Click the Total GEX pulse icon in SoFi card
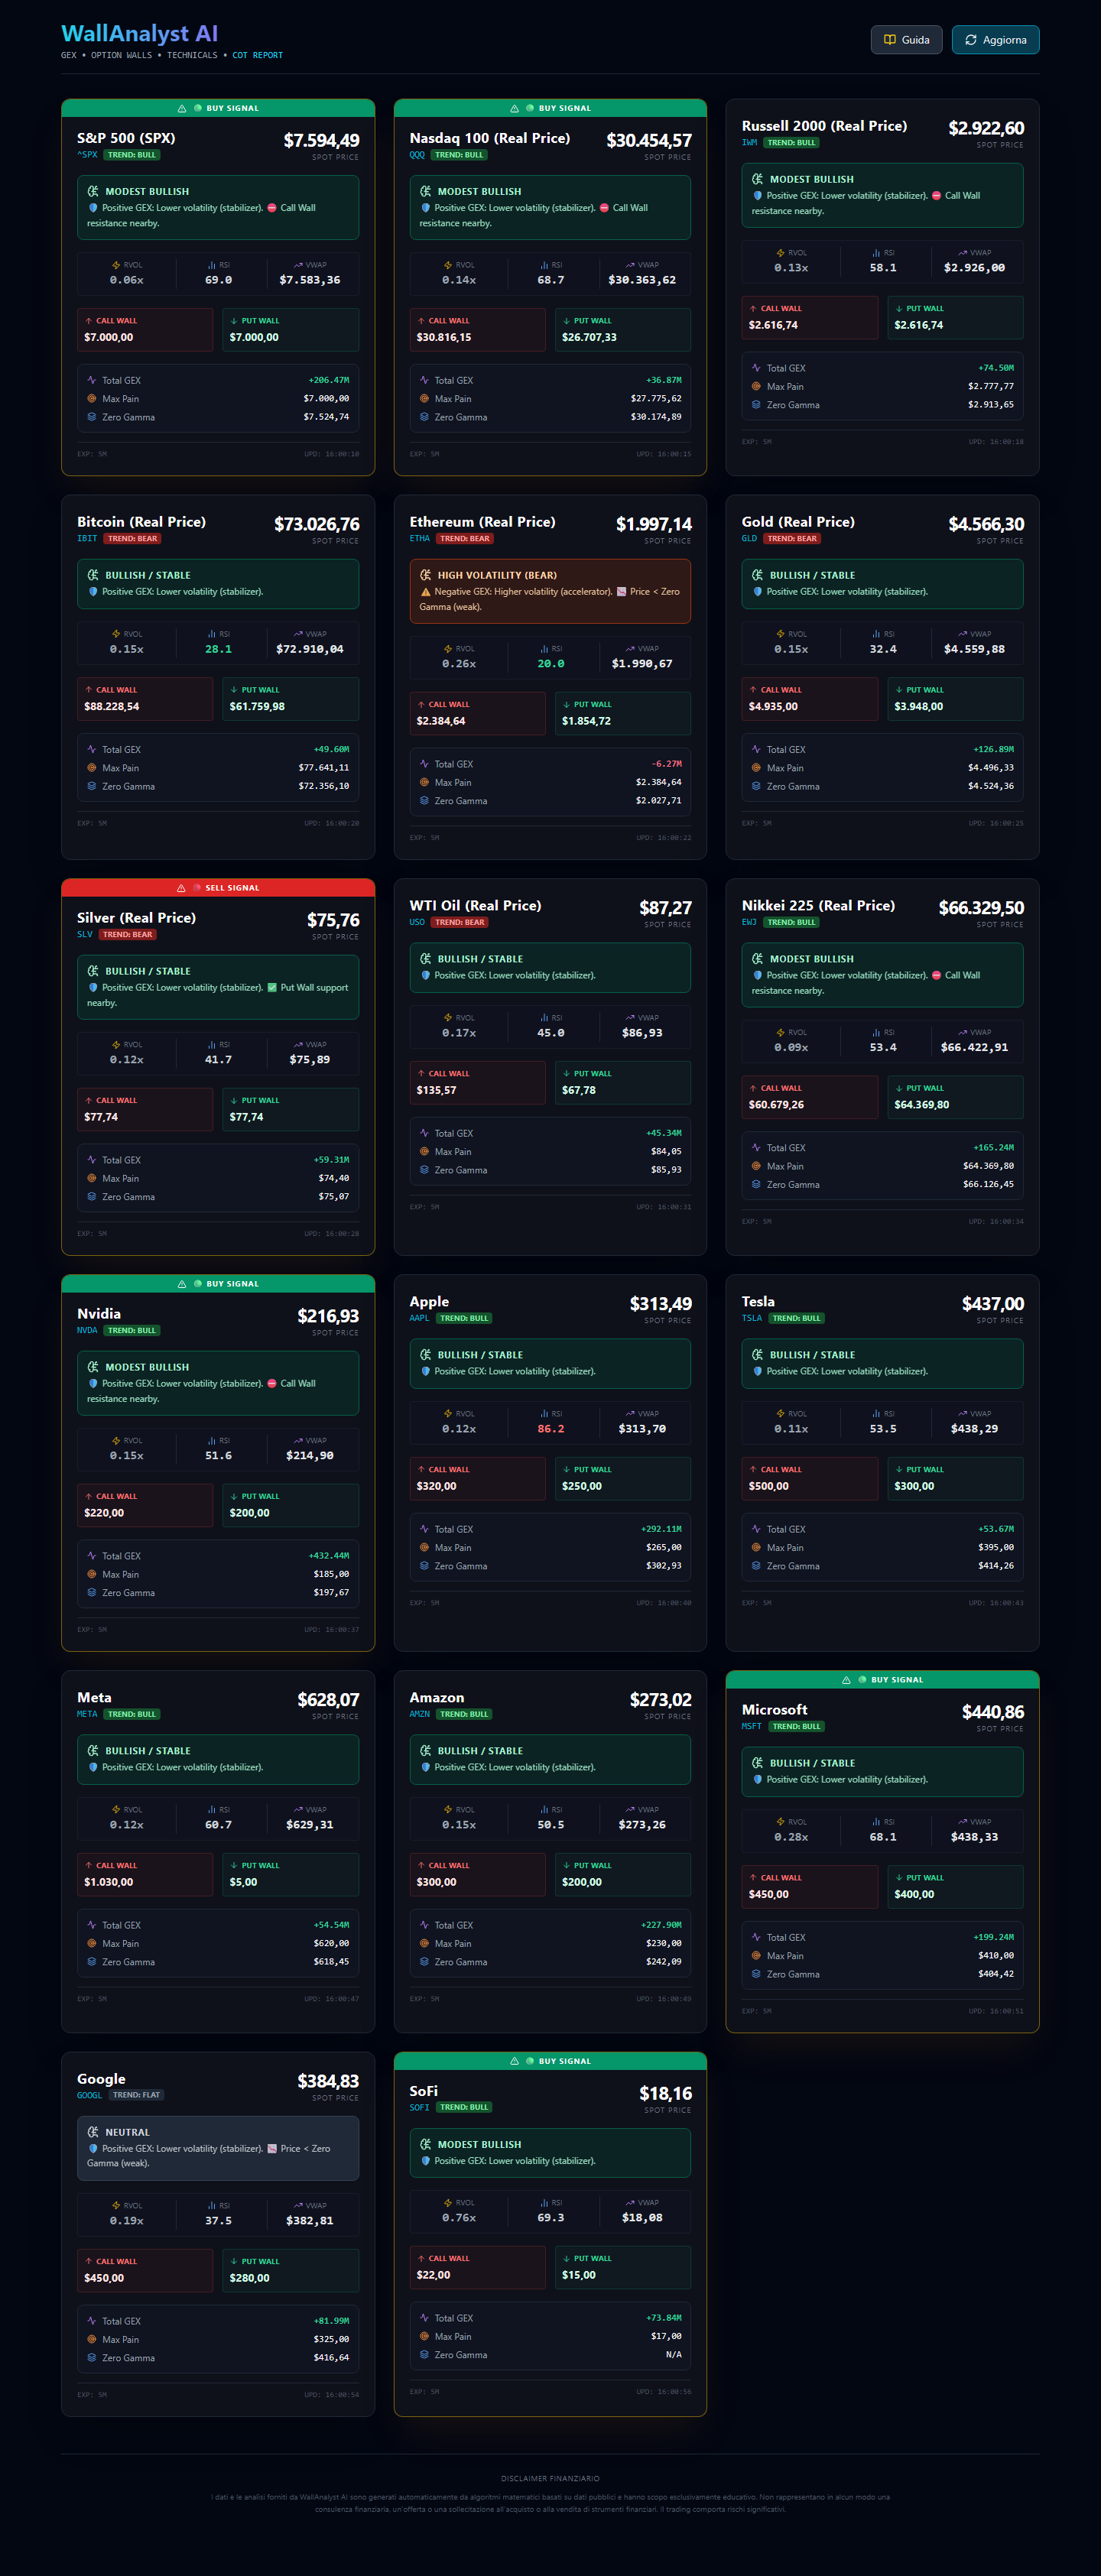 (424, 2318)
